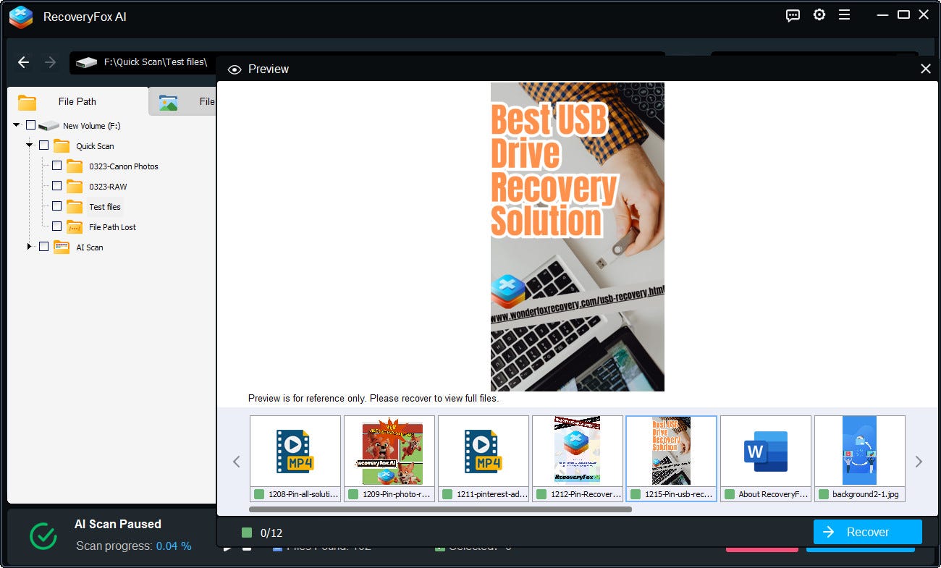Screen dimensions: 941x568
Task: Select the File Path Lost tree label
Action: pos(112,227)
